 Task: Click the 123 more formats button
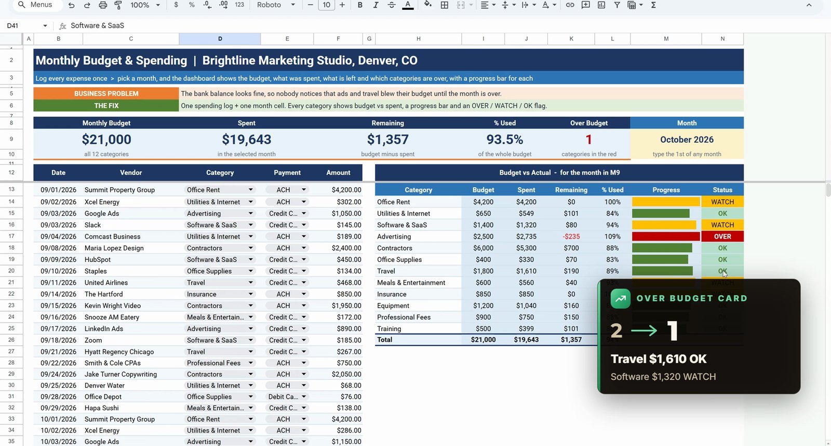[239, 5]
